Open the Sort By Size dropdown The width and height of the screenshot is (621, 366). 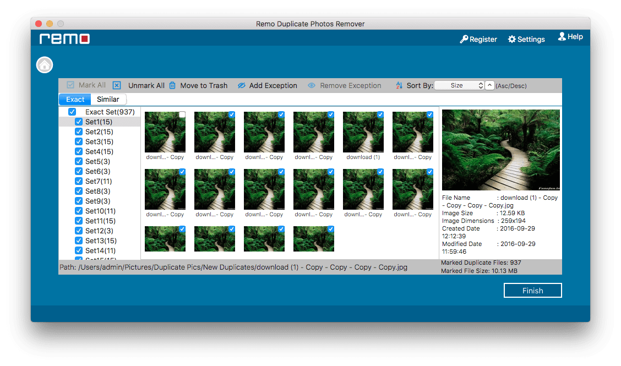(459, 85)
